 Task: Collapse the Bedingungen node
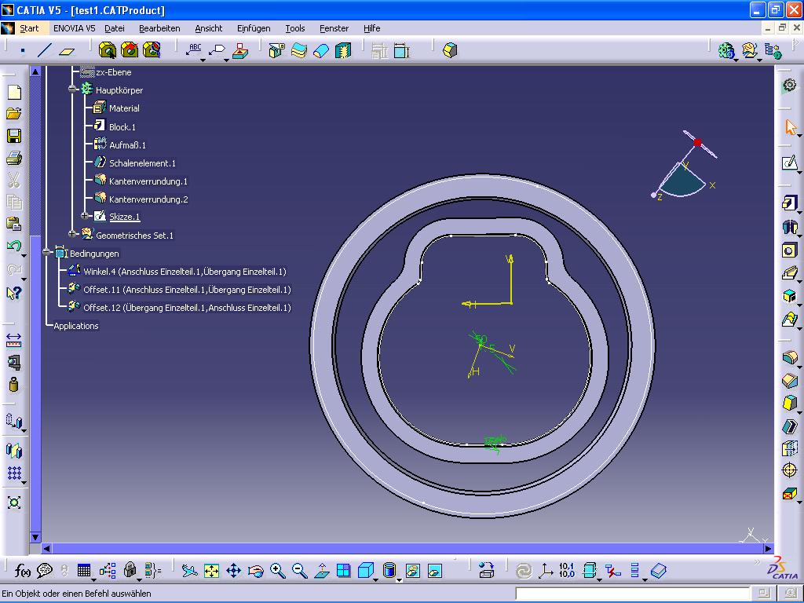[46, 253]
